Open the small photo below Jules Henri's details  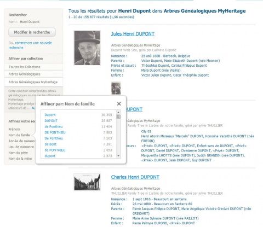[116, 88]
